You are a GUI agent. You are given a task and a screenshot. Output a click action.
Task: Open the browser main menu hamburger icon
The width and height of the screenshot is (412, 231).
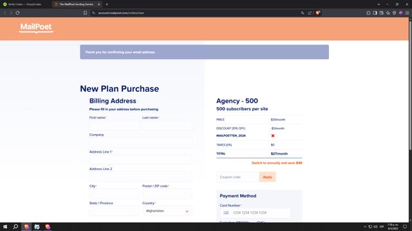pyautogui.click(x=407, y=13)
